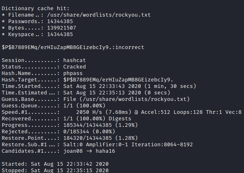Viewport: 244px width, 173px height.
Task: Click the Recovered 1/1 Digests line
Action: coord(97,118)
